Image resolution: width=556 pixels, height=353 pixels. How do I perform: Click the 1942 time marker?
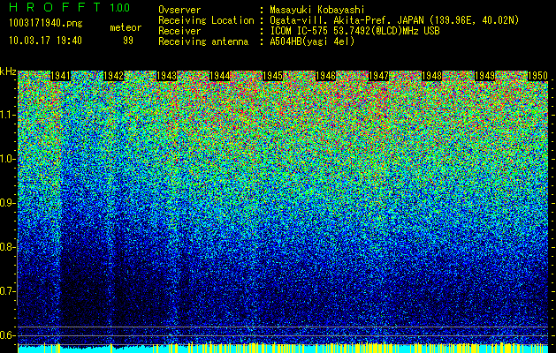point(113,76)
